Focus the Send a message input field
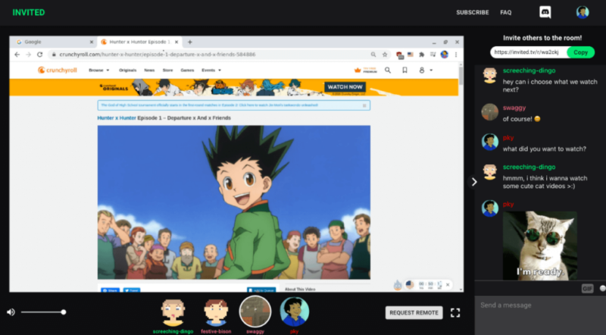 (539, 305)
